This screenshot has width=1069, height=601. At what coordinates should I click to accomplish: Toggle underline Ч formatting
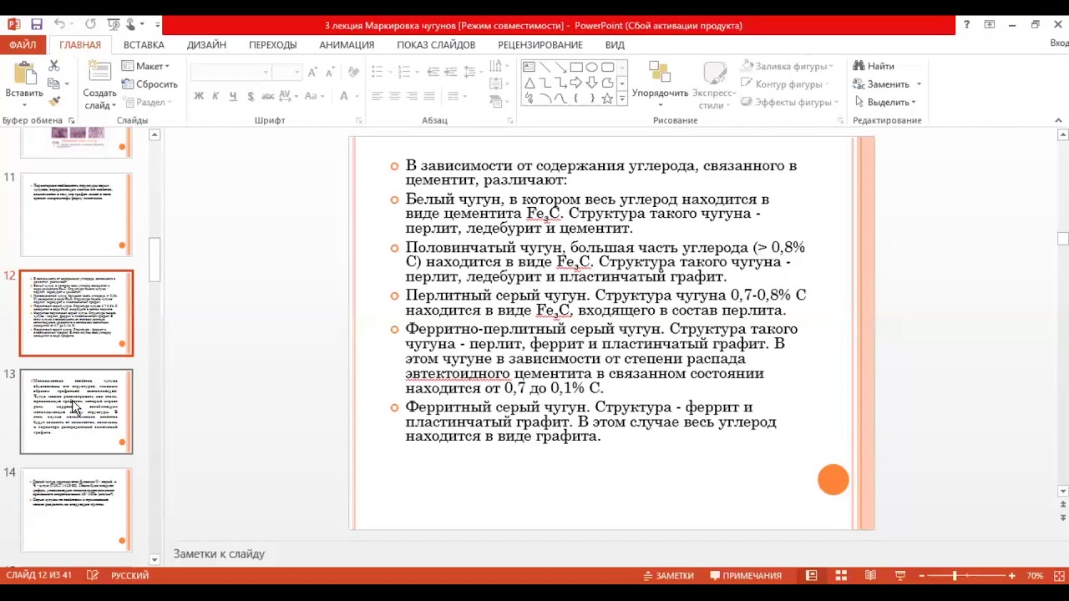click(x=232, y=97)
